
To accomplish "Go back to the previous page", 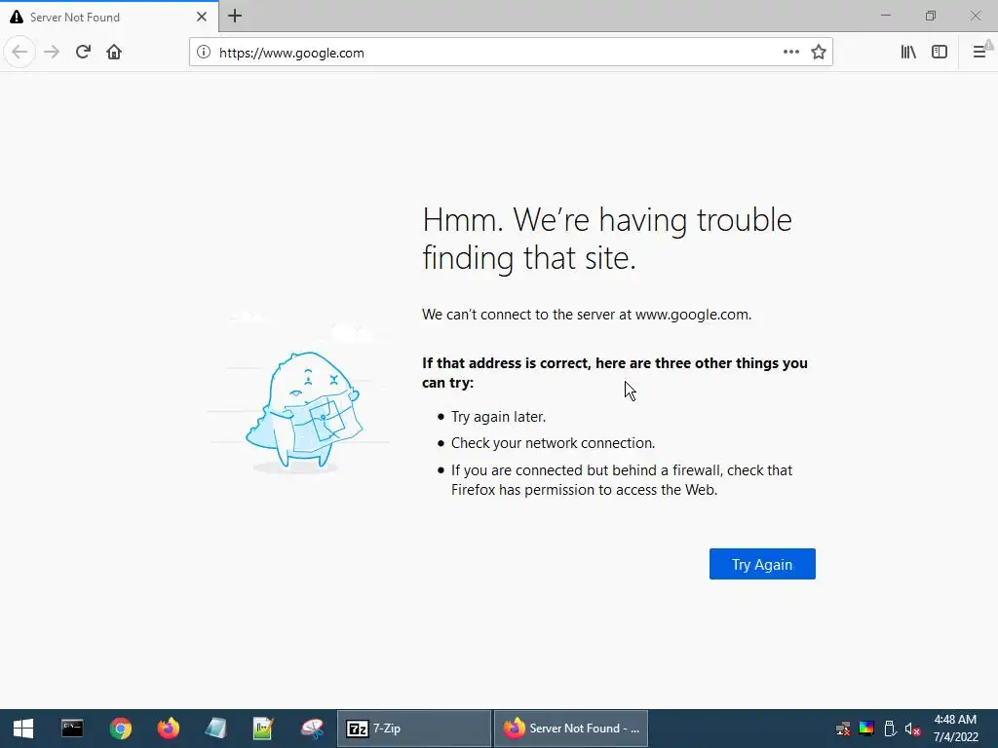I will [x=19, y=53].
